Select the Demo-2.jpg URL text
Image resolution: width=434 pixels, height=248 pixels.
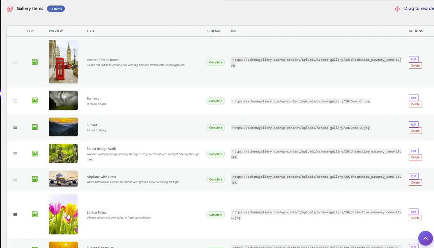301,128
